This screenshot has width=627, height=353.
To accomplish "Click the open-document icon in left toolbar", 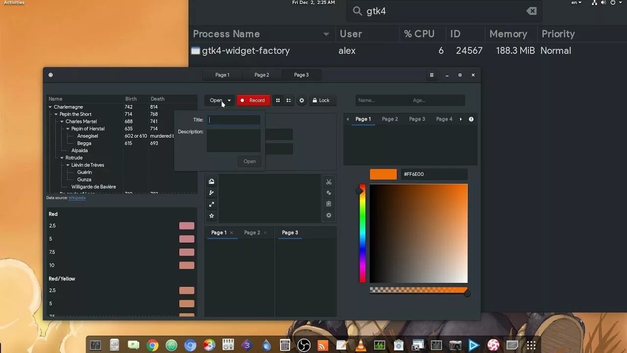I will (212, 181).
